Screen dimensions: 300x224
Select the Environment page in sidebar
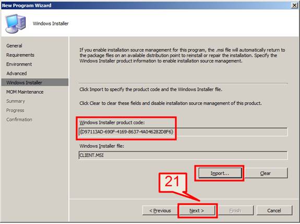point(19,64)
